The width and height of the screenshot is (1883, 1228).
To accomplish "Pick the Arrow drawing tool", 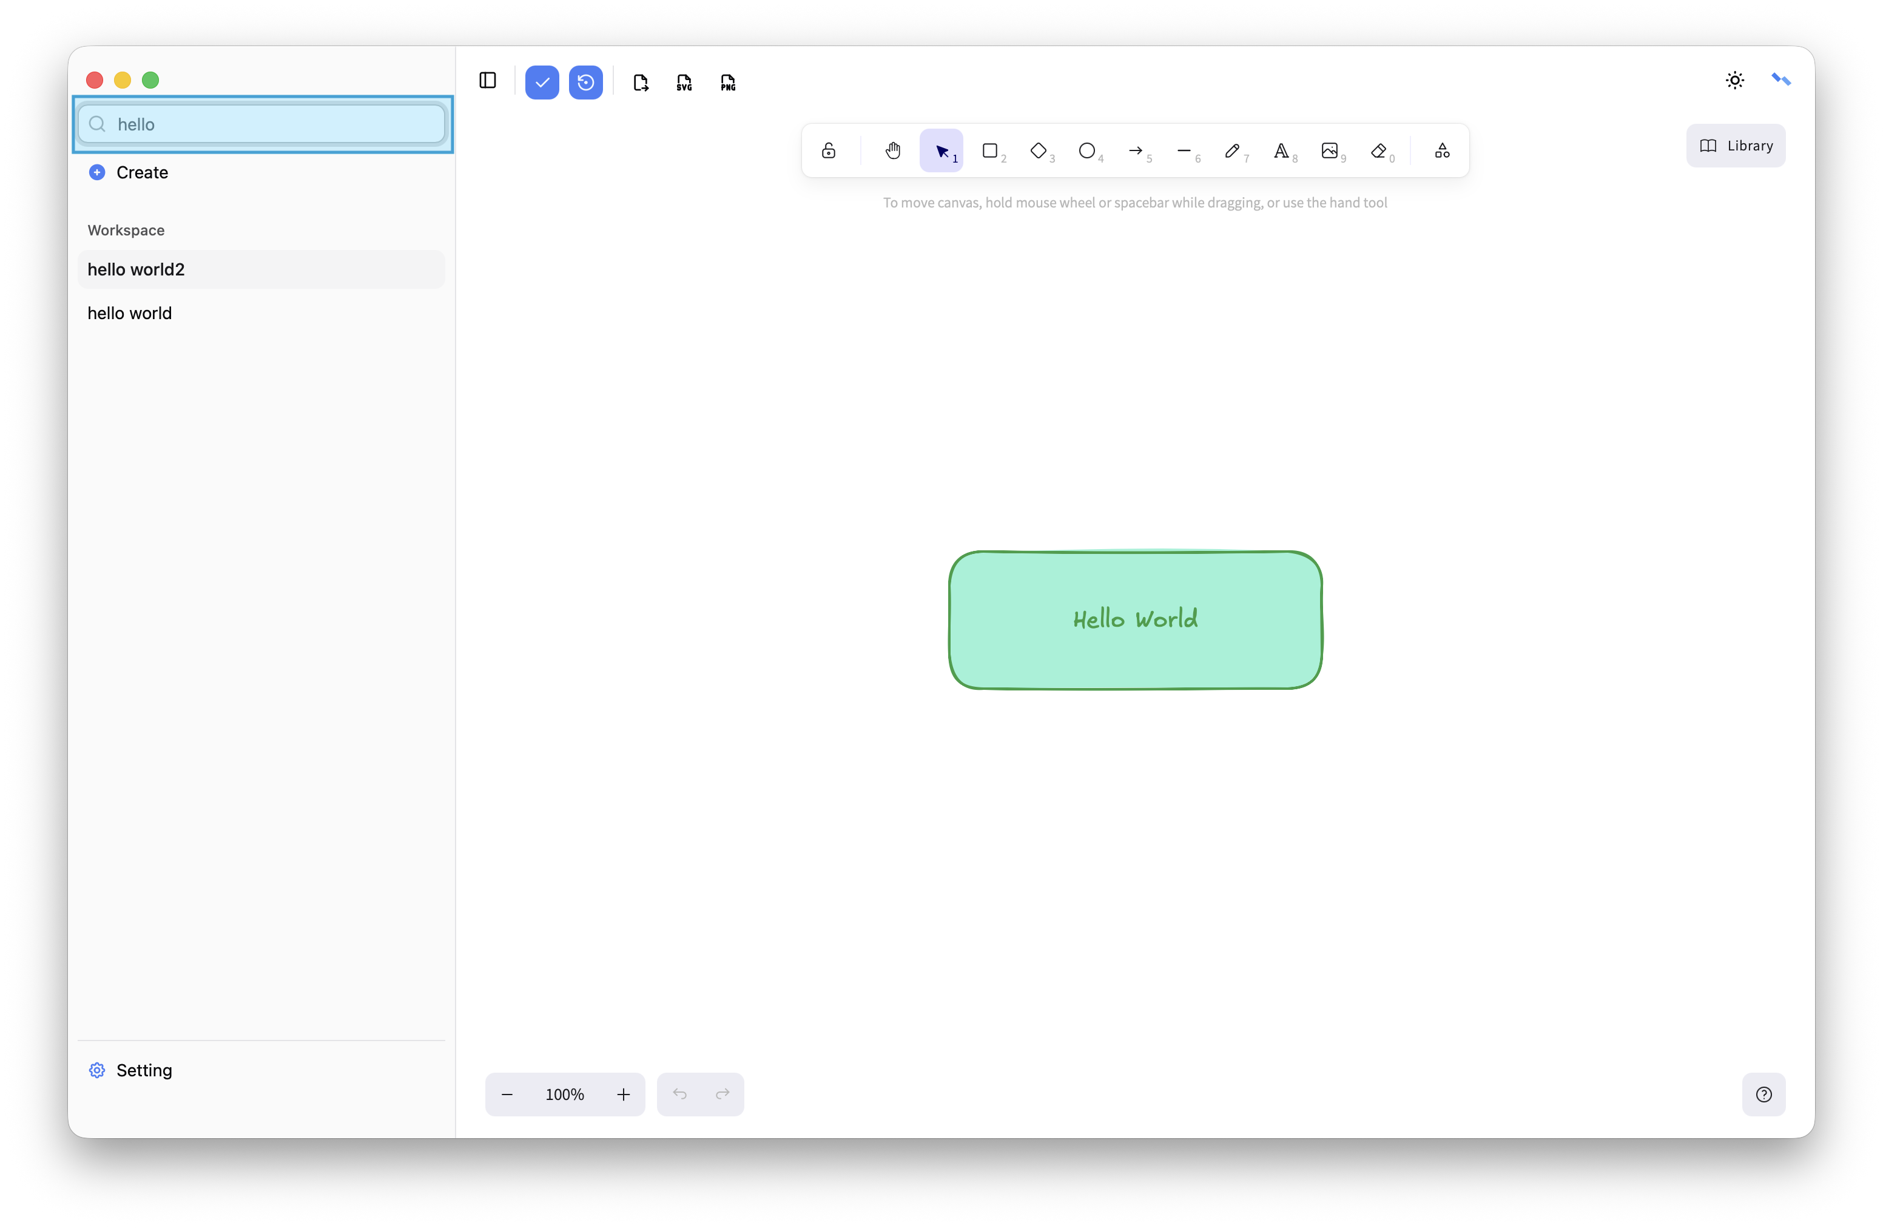I will [x=1136, y=150].
